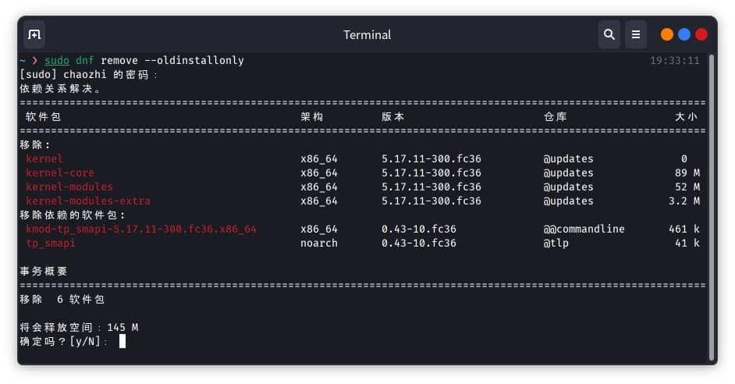This screenshot has height=384, width=735.
Task: Maximize the window with blue button
Action: 684,34
